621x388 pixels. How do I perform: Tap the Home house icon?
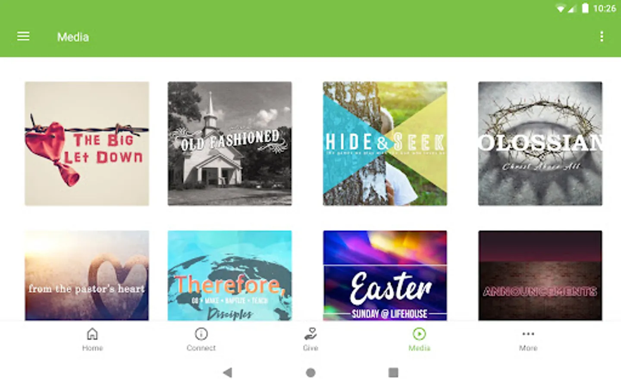(92, 334)
